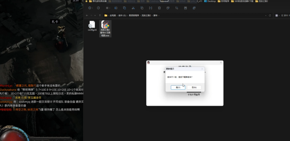Open the 自用程序 bookmark folder
The image size is (290, 141).
223,1
